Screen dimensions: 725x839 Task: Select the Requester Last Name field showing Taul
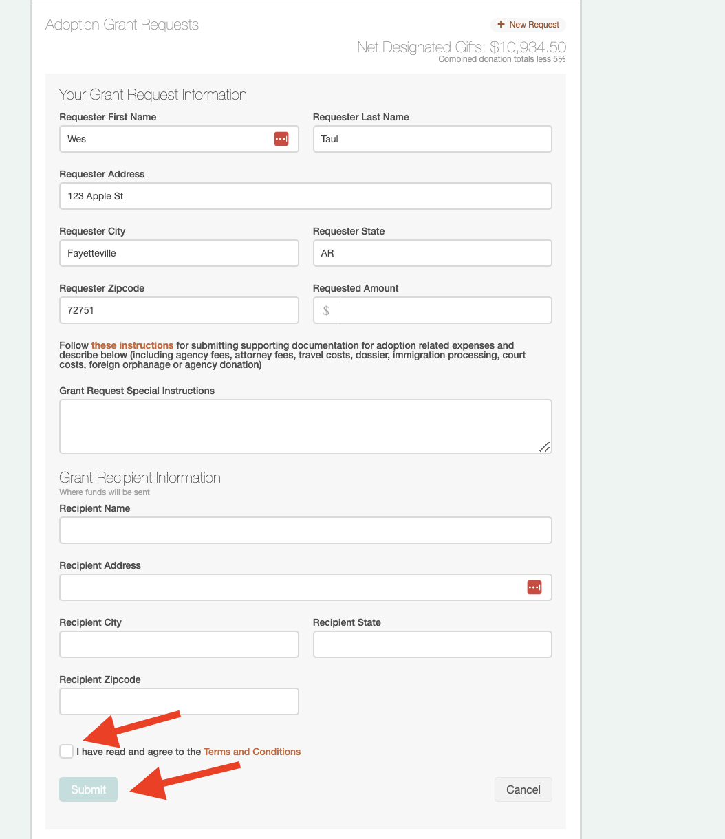[x=432, y=138]
